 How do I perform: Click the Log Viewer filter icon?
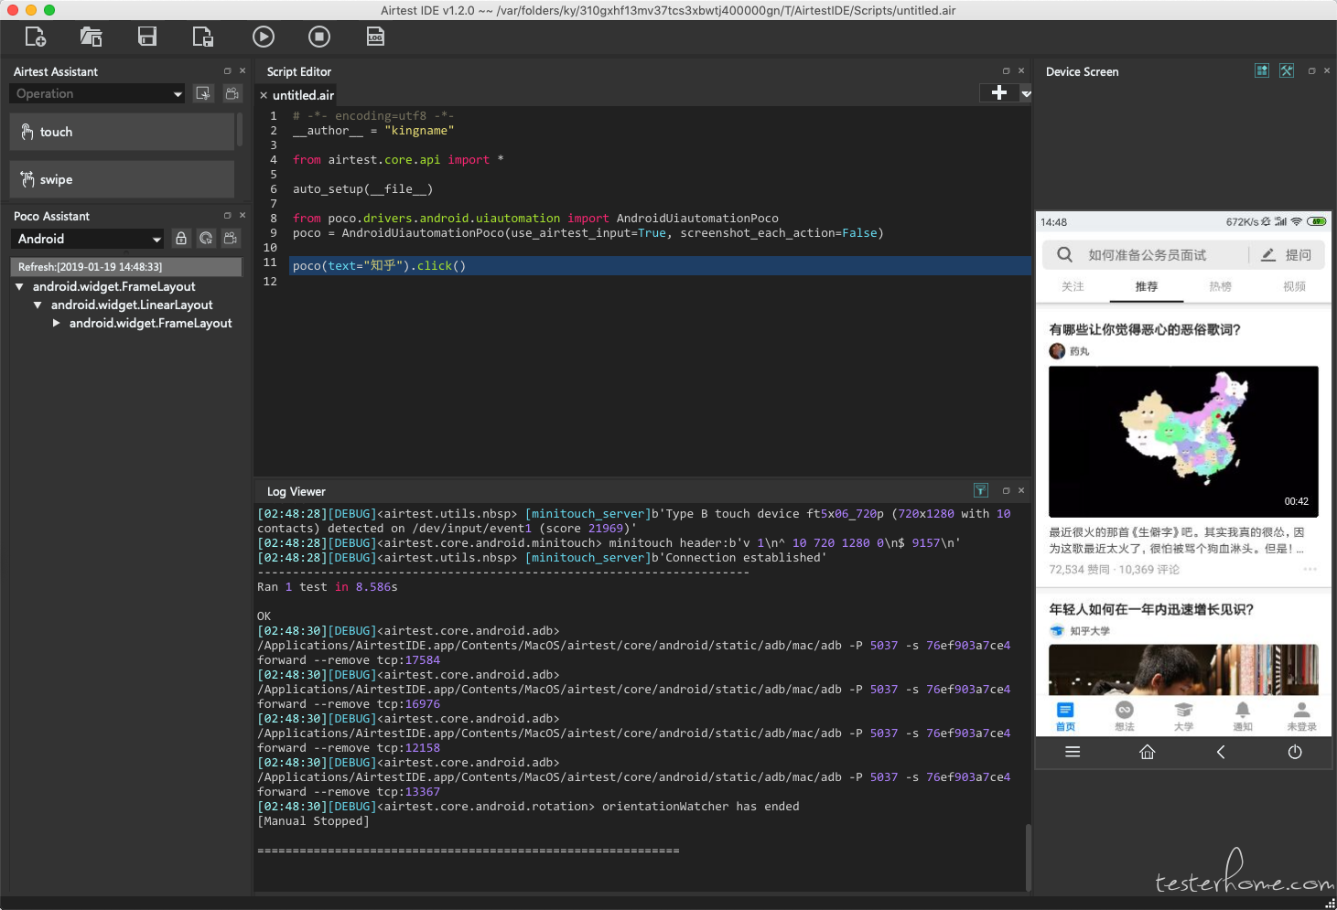coord(981,490)
